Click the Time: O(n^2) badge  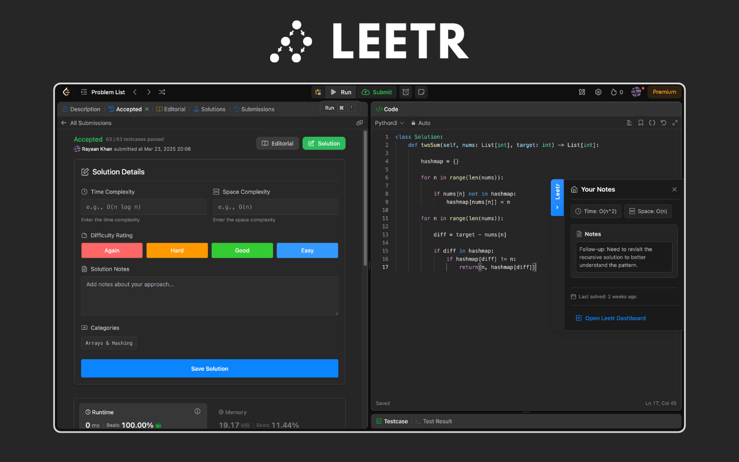(596, 211)
